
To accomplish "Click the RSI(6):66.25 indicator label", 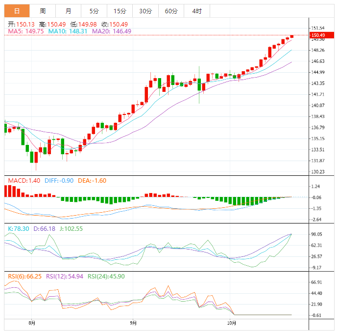I will point(25,277).
